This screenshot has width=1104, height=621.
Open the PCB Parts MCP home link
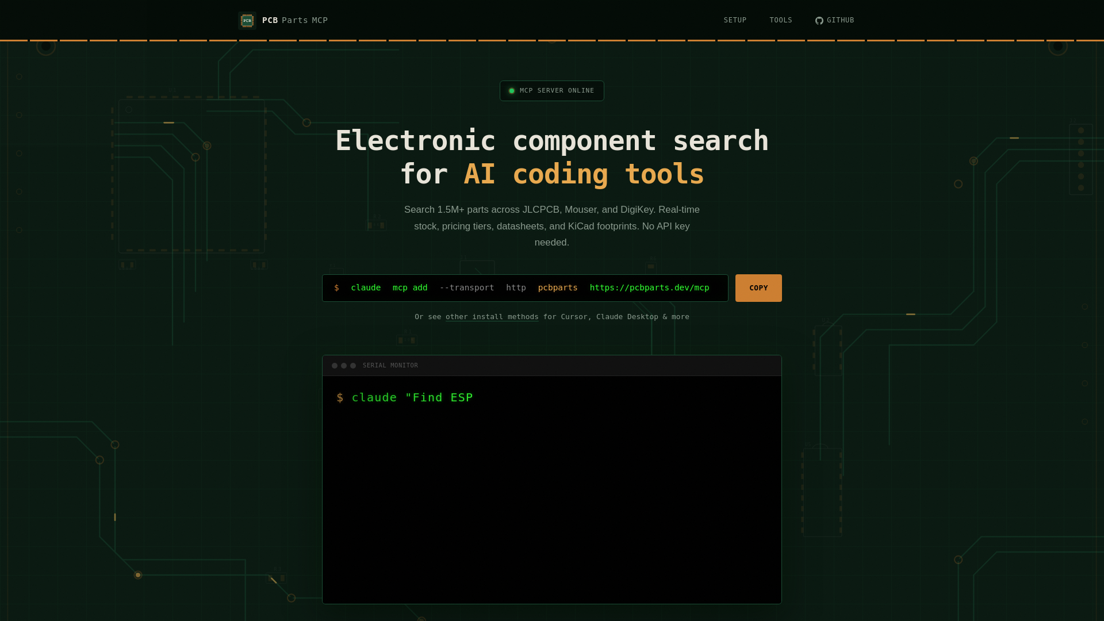283,21
